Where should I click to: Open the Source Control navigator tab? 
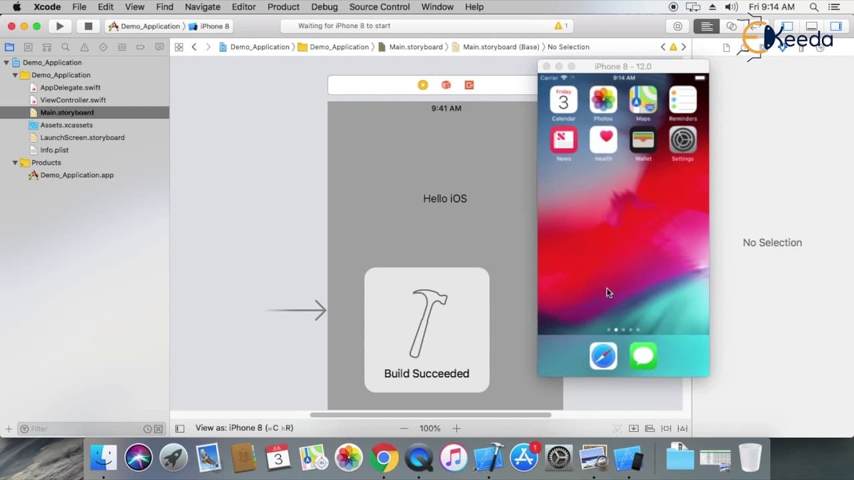click(x=28, y=47)
